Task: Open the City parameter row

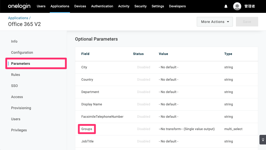Action: (x=166, y=67)
